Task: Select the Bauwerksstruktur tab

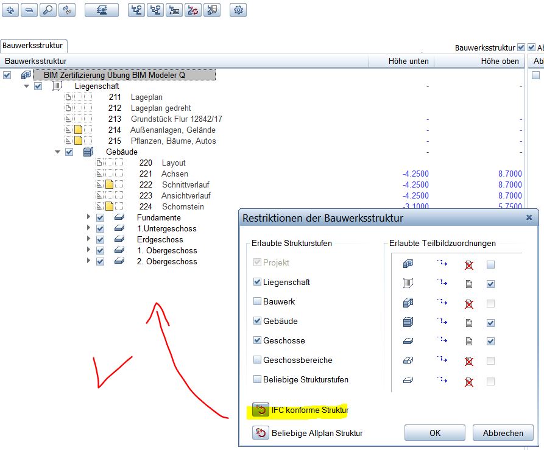Action: point(34,46)
